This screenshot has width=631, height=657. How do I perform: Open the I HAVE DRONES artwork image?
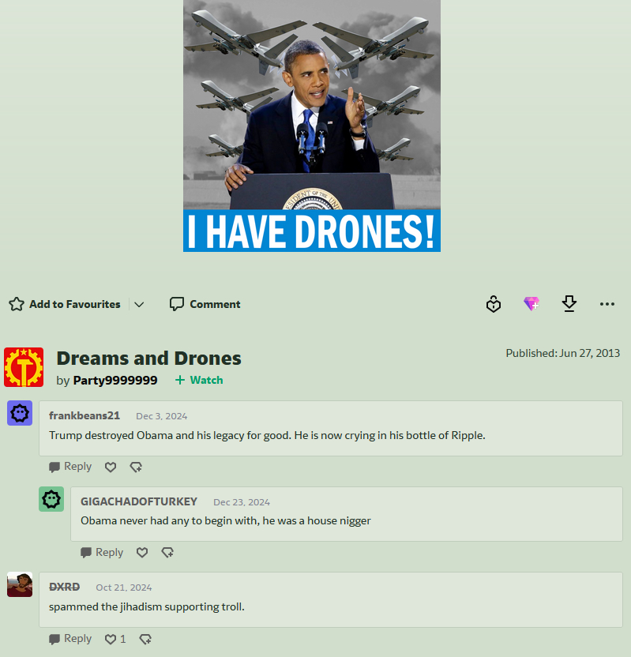coord(312,126)
